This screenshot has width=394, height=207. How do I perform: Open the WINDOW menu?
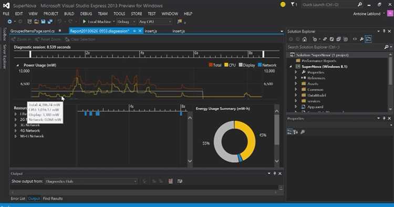pos(170,14)
